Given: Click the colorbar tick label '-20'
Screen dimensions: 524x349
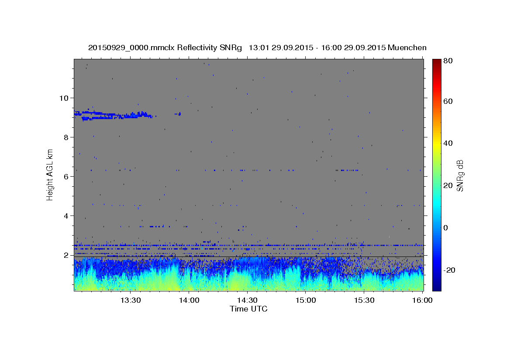Looking at the screenshot, I should point(450,270).
